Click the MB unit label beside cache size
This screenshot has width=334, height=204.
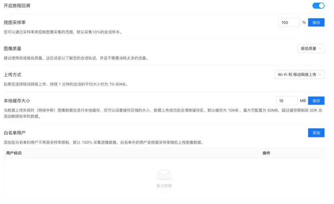coord(303,100)
